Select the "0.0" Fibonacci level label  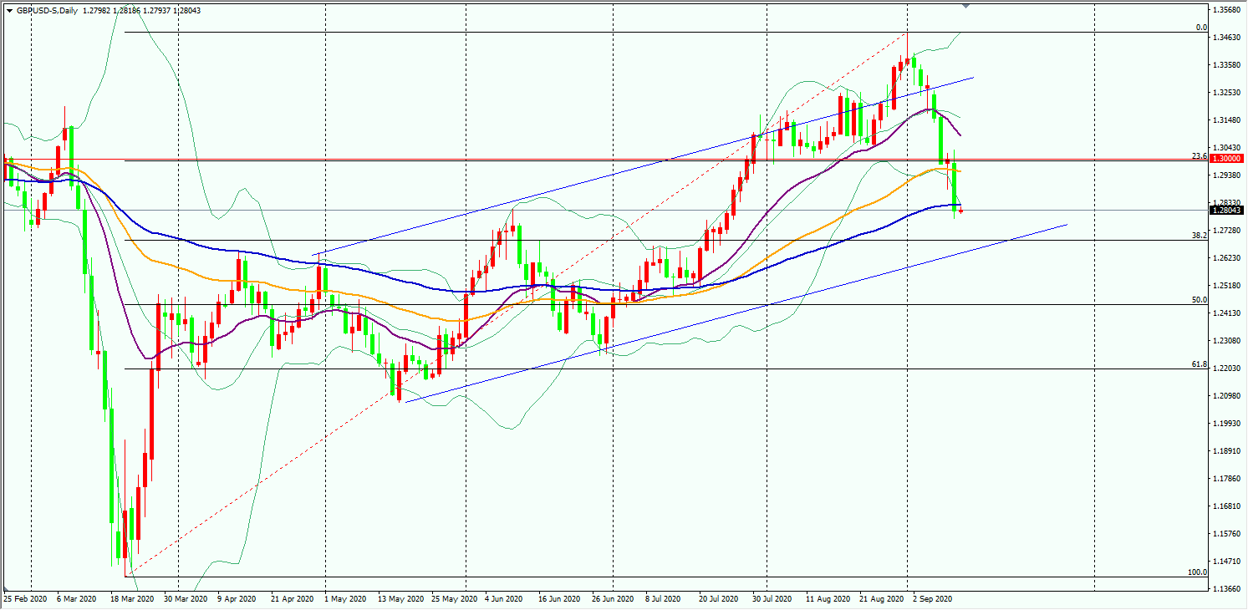1201,28
